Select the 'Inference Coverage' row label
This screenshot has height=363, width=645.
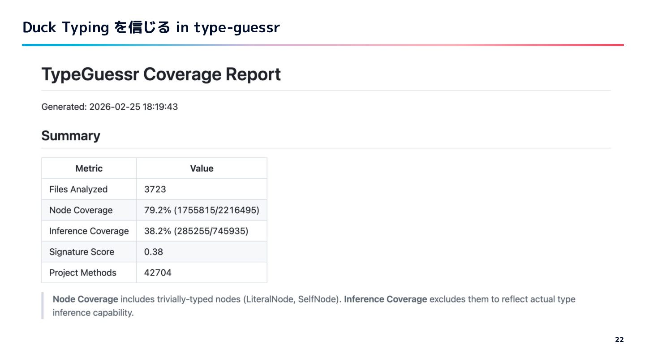point(89,231)
